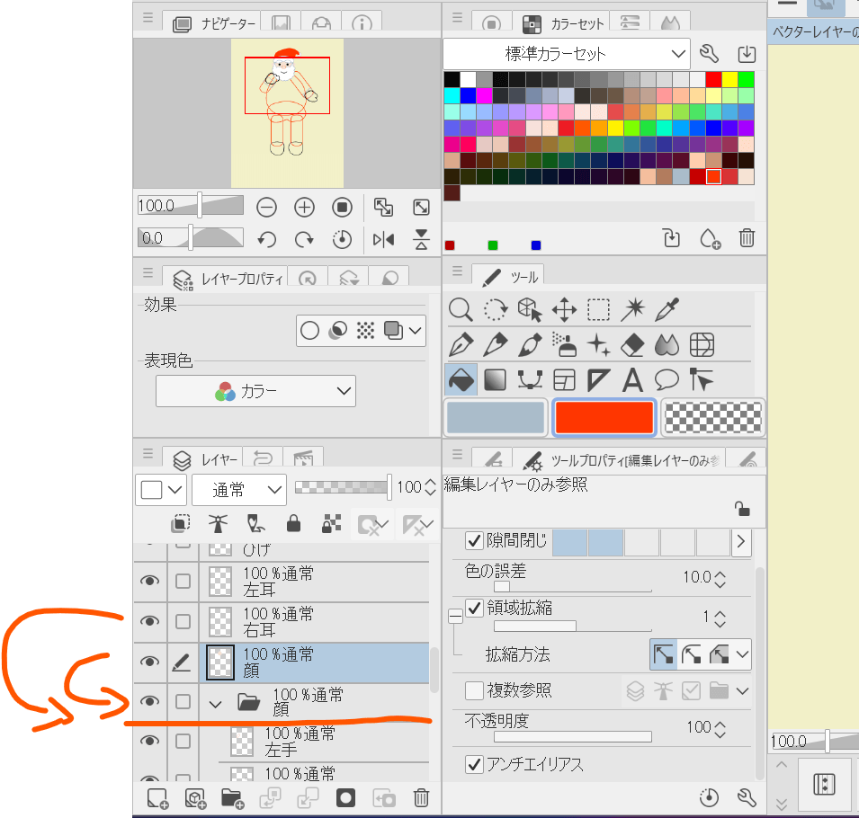Select the Move layer tool

[x=564, y=310]
